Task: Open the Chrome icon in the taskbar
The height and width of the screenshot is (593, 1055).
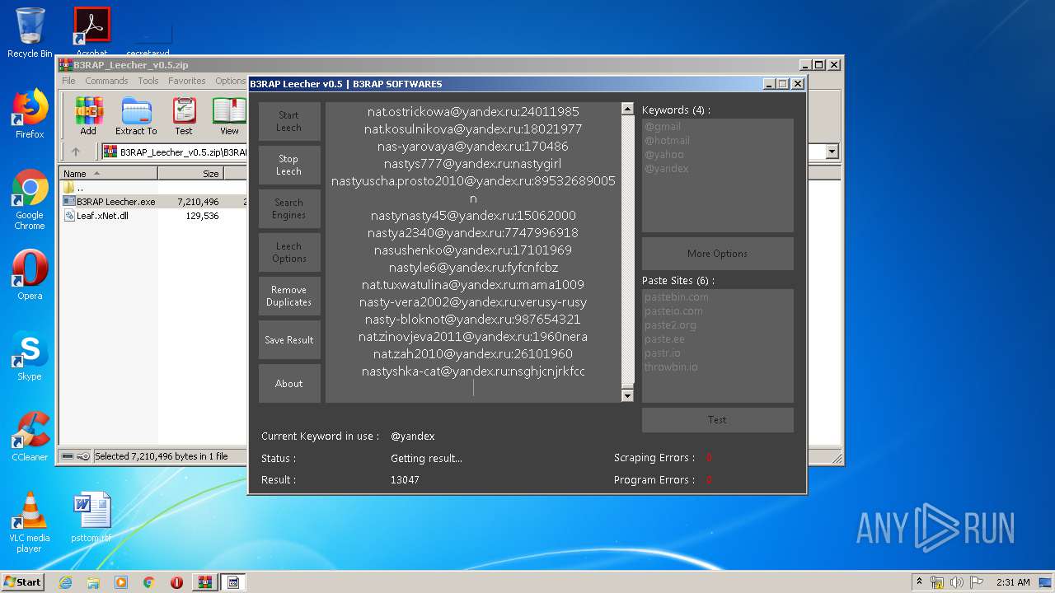Action: pos(149,582)
